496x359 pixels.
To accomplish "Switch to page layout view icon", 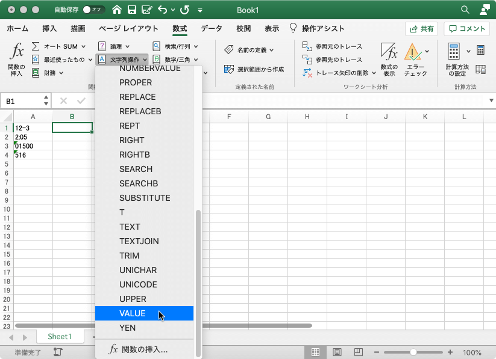I will tap(337, 352).
